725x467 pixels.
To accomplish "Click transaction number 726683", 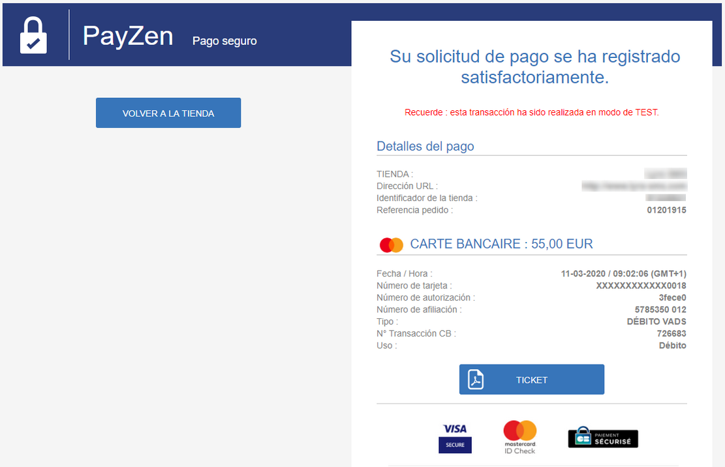I will click(x=672, y=333).
